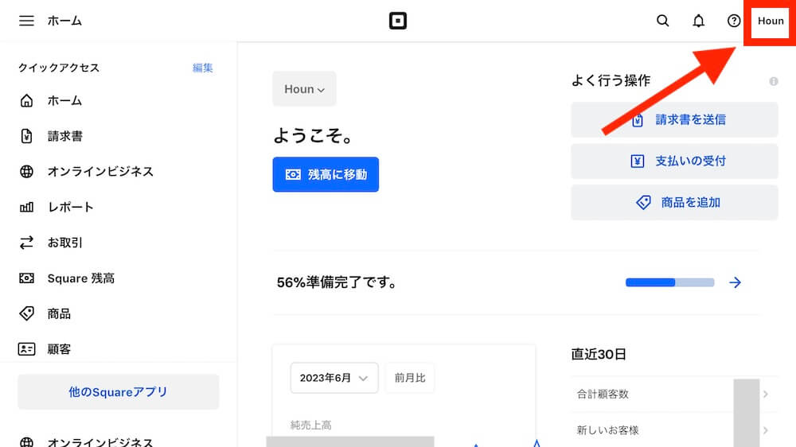
Task: Click the globe icon beside オンラインビジネス in quick access
Action: [26, 172]
